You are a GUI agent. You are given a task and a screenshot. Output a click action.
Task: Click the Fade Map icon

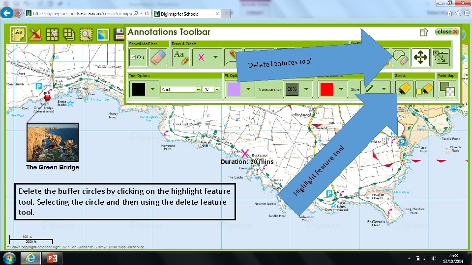447,89
